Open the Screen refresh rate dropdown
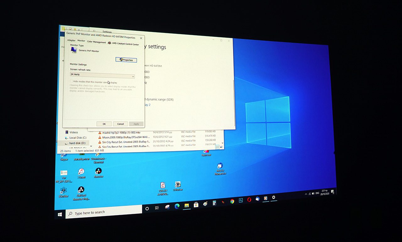Viewport: 402px width, 242px height. [102, 76]
